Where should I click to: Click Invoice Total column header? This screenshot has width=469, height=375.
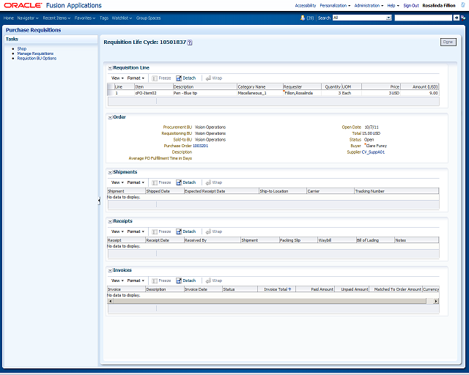(x=277, y=289)
